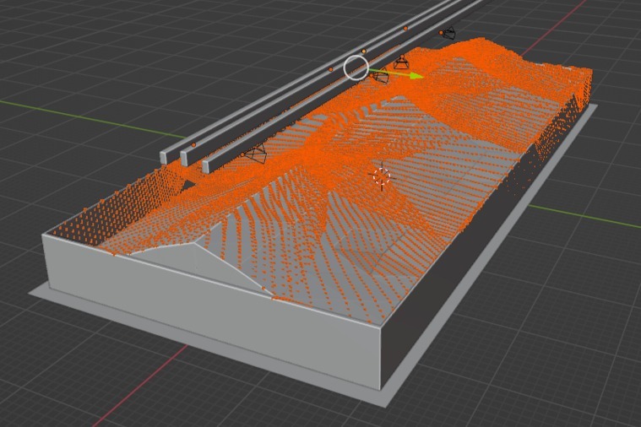641x427 pixels.
Task: Click the rightmost rail's front end cap
Action: pyautogui.click(x=205, y=167)
